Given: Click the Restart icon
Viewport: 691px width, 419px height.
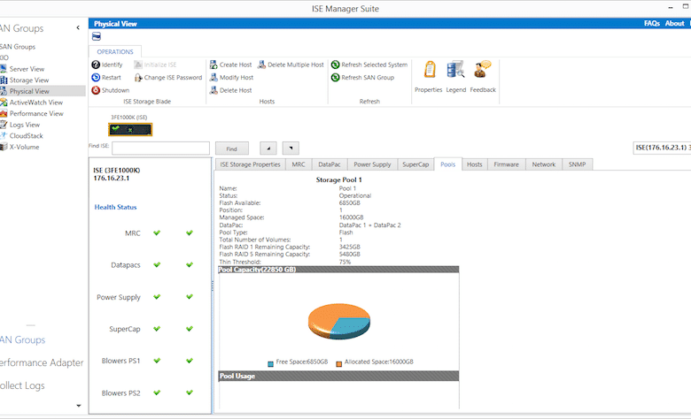Looking at the screenshot, I should click(96, 78).
